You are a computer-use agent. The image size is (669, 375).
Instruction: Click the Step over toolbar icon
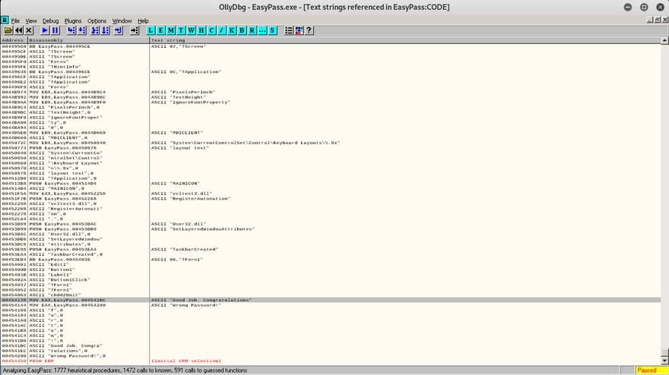(82, 30)
